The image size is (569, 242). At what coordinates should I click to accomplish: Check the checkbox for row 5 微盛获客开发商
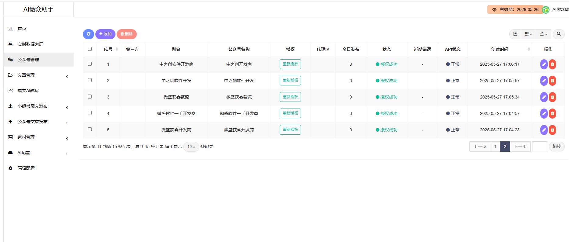[x=90, y=129]
